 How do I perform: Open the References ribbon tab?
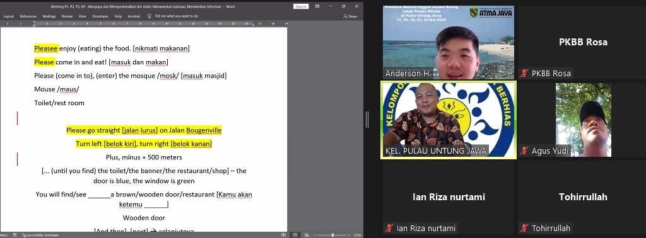pos(28,16)
